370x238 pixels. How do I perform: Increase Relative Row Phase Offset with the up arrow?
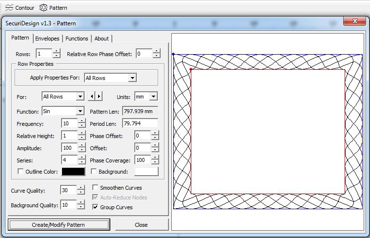[157, 51]
